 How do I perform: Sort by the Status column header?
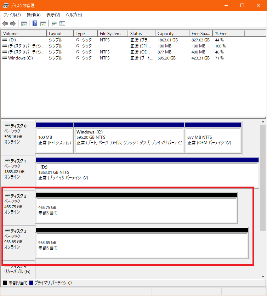142,33
